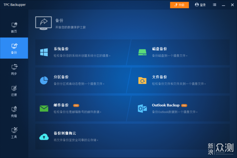
Task: Open the 首页 home icon in sidebar
Action: coord(14,25)
